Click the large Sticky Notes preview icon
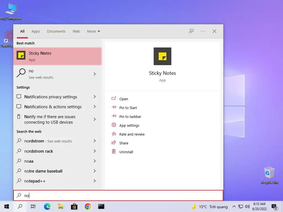Viewport: 283px width, 212px height. (162, 56)
